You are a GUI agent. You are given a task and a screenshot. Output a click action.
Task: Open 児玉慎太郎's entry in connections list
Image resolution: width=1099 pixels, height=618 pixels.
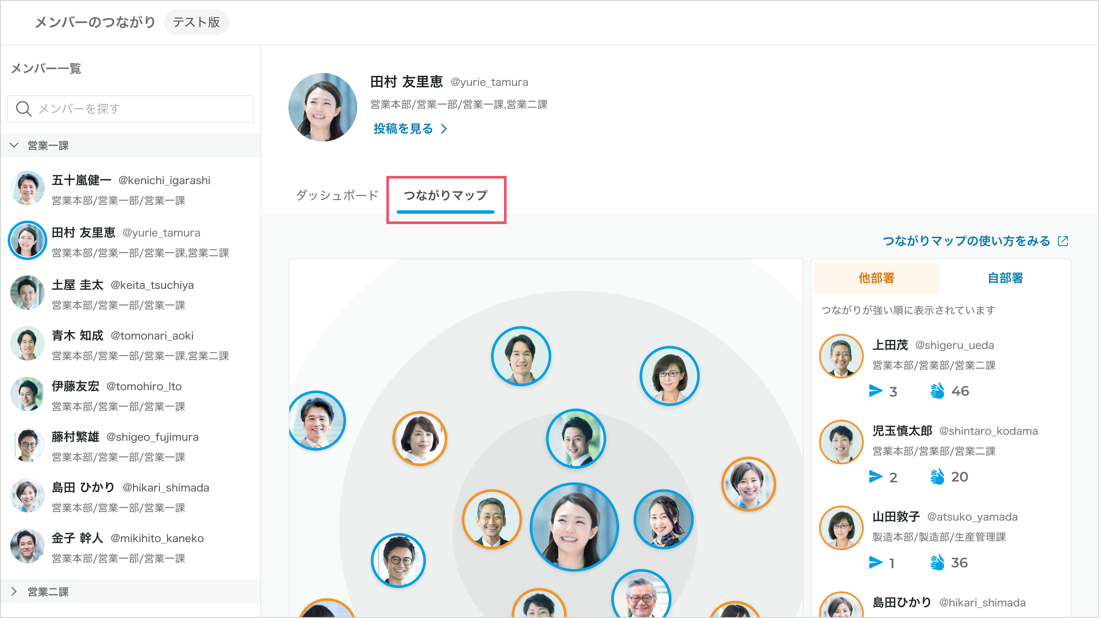pos(941,453)
